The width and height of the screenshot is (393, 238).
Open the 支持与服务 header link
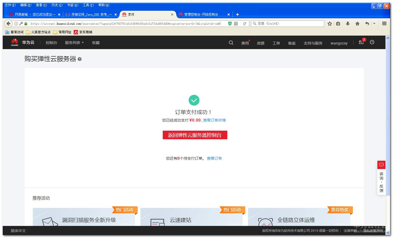pyautogui.click(x=313, y=43)
